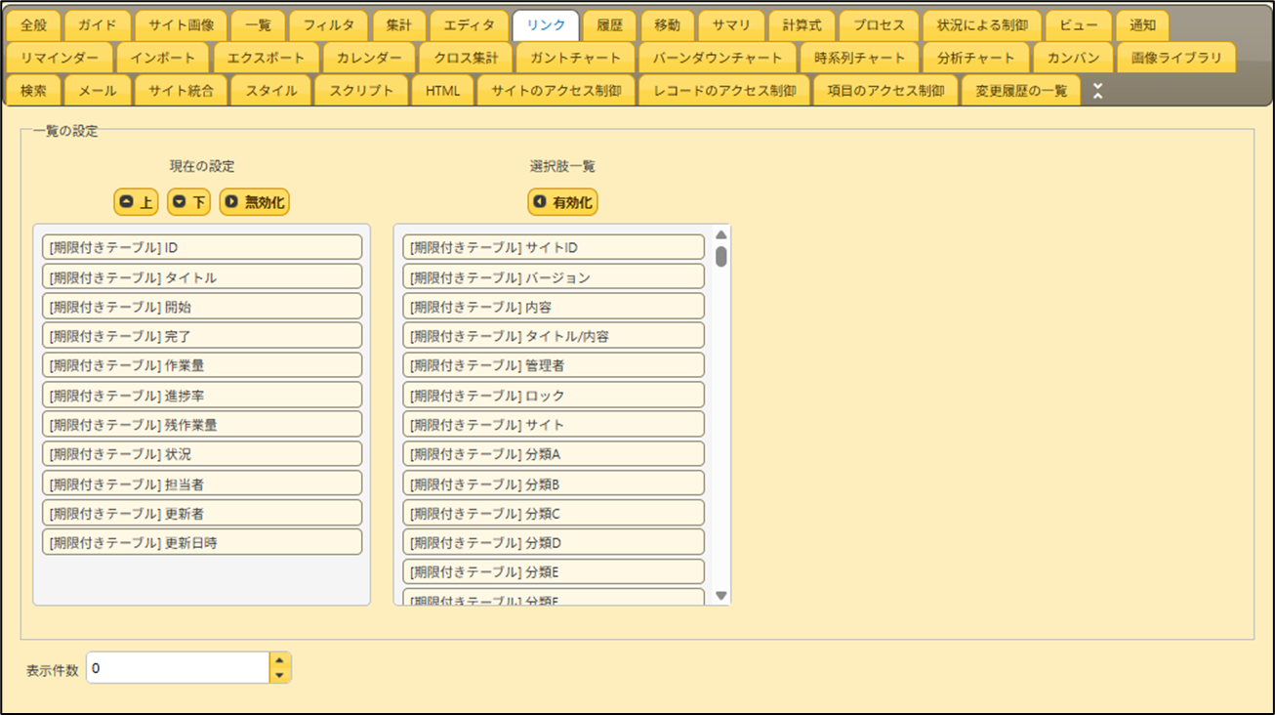
Task: Click the 上 (move up) button
Action: click(x=136, y=202)
